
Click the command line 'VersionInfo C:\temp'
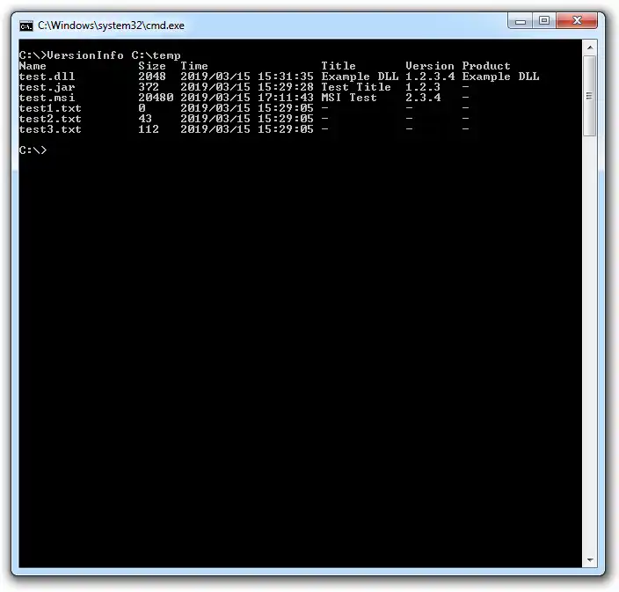113,55
